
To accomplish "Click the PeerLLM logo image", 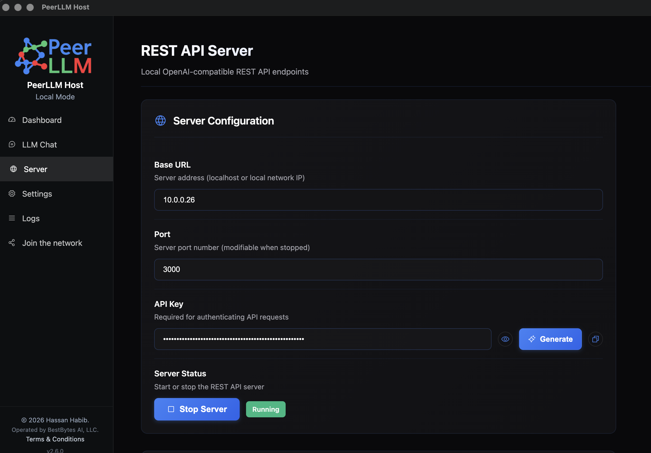I will click(53, 56).
